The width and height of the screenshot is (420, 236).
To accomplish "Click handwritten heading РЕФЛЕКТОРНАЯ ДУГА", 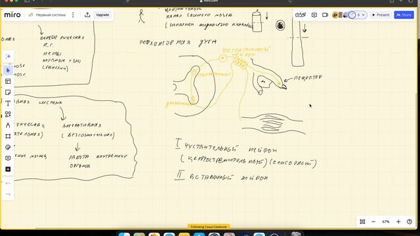I will (x=178, y=43).
